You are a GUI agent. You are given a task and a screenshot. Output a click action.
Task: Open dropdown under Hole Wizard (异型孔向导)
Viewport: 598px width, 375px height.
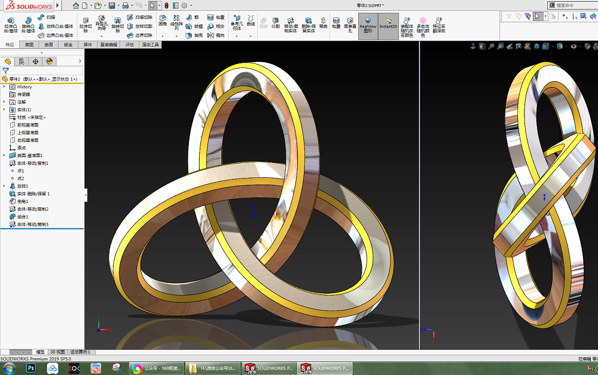coord(102,36)
